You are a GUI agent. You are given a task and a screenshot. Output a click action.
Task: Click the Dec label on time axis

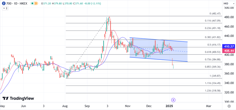pyautogui.click(x=149, y=106)
